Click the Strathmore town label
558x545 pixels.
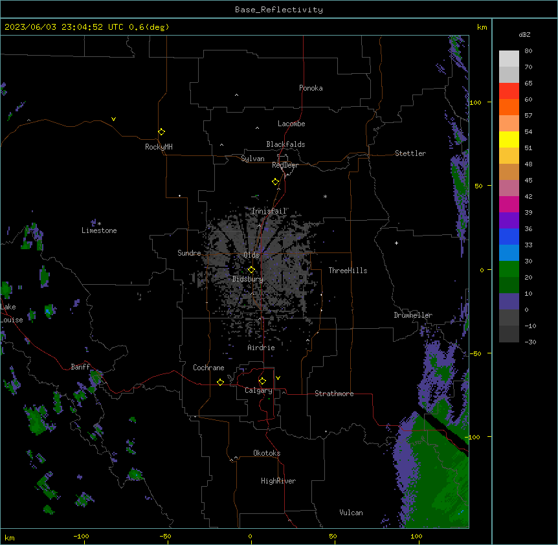[334, 394]
